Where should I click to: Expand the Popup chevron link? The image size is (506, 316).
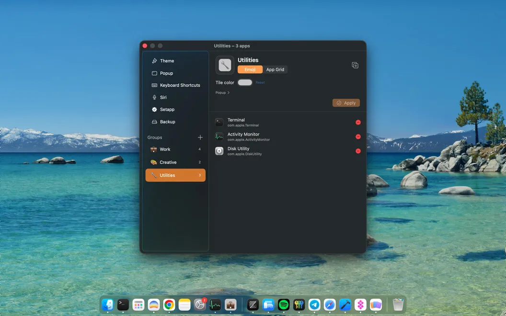click(222, 92)
